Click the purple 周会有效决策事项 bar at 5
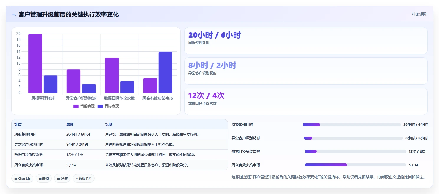Screen dimensions: 439x194 [150, 86]
